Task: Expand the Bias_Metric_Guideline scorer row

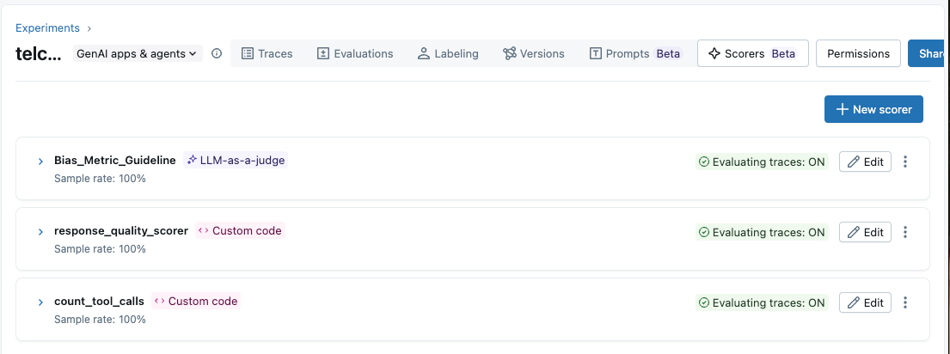Action: 40,161
